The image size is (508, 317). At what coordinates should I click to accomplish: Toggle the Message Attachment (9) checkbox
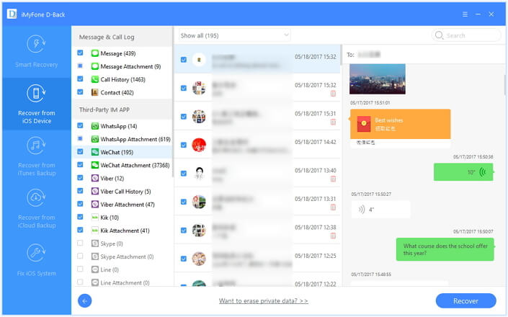[80, 66]
